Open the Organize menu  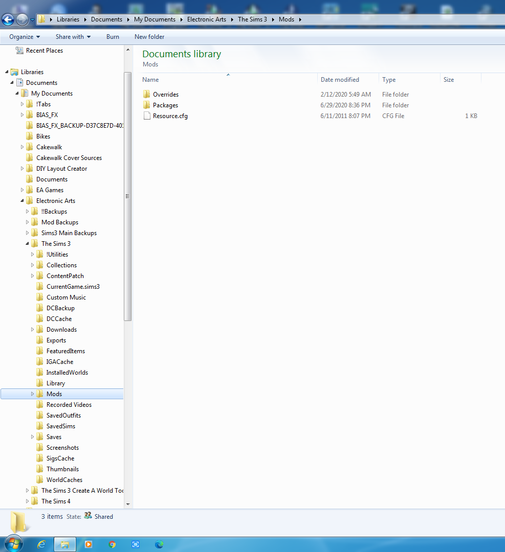(25, 37)
